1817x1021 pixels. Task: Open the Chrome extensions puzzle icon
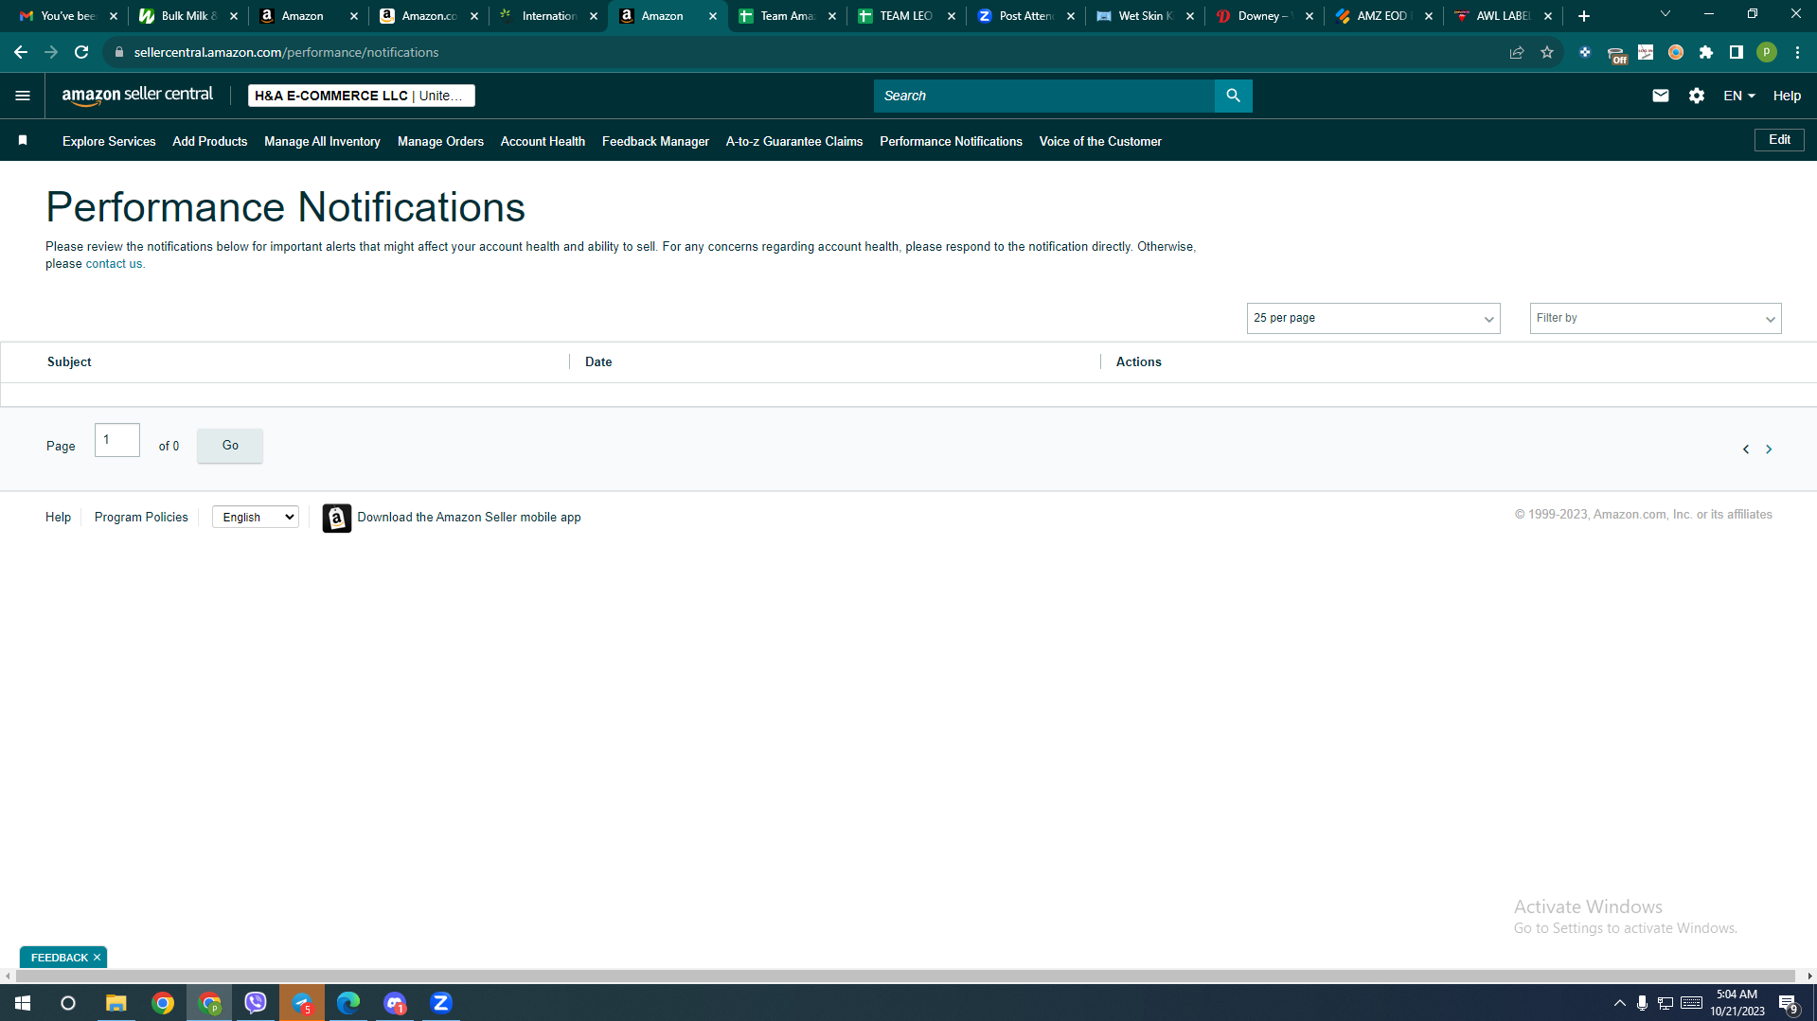1706,52
